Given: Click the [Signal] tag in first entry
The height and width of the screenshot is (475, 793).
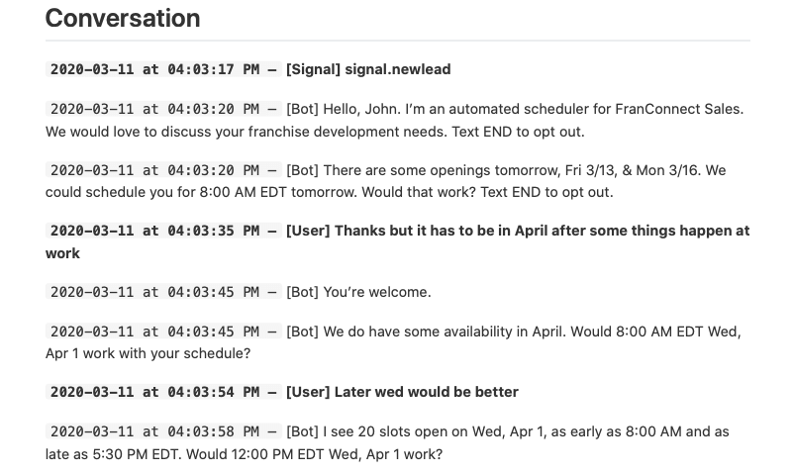Looking at the screenshot, I should (x=313, y=69).
